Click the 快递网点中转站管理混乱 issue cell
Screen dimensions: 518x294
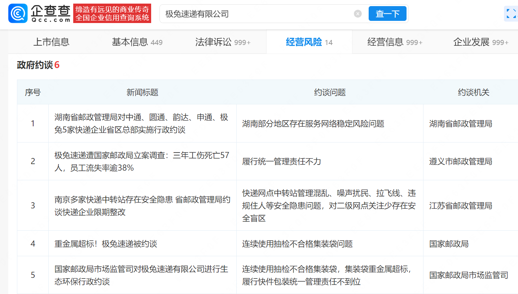(329, 206)
